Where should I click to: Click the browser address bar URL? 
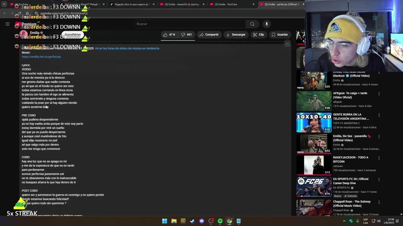coord(64,13)
